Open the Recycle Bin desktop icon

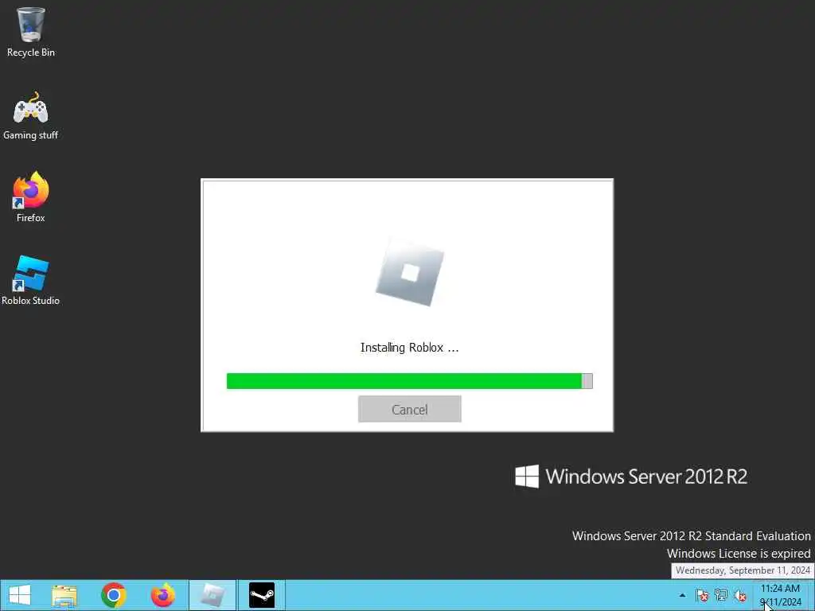(x=31, y=32)
